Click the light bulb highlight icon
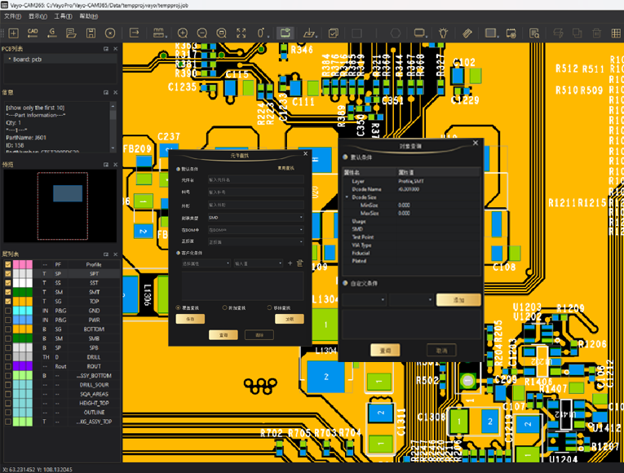Image resolution: width=624 pixels, height=473 pixels. point(443,33)
